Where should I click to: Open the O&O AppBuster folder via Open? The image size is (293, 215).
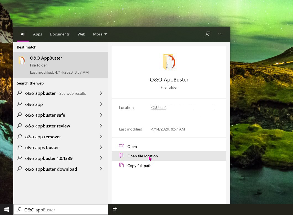132,147
